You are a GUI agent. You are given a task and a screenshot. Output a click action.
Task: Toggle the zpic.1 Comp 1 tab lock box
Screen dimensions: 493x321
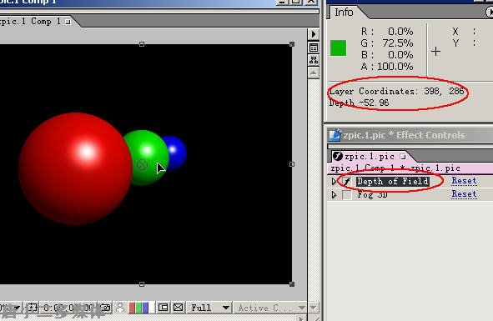(x=68, y=22)
